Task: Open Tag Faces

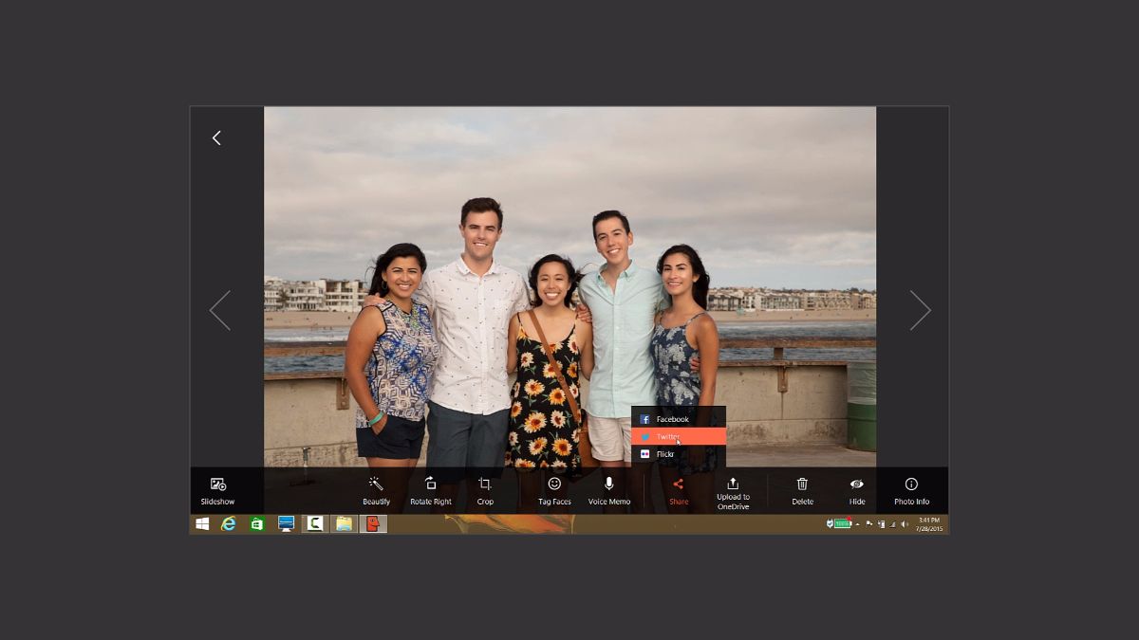Action: pos(554,489)
